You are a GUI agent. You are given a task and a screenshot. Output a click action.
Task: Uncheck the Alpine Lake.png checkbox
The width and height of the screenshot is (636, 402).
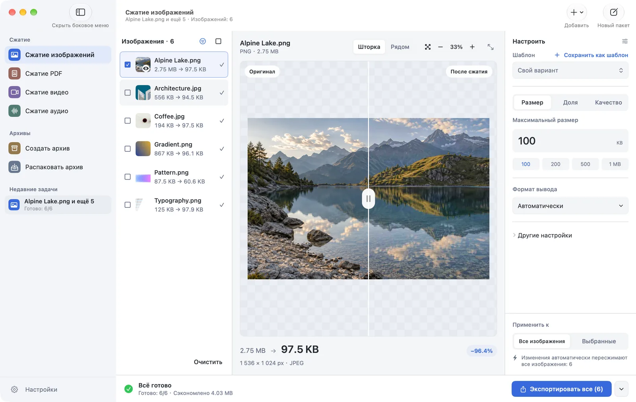coord(128,64)
